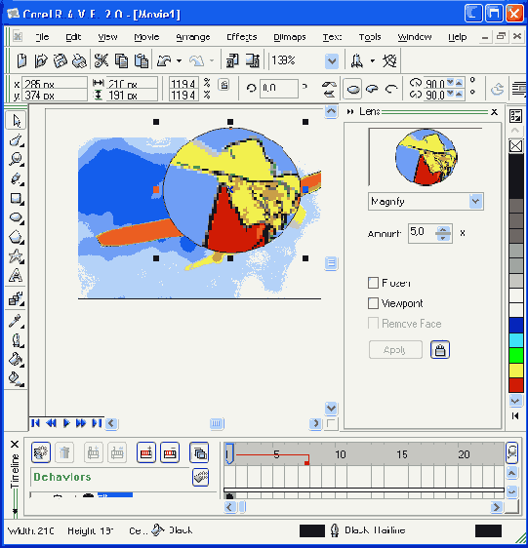Play the movie
Image resolution: width=528 pixels, height=548 pixels.
(x=66, y=423)
